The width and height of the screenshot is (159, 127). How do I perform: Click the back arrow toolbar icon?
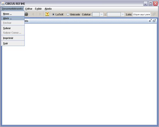pyautogui.click(x=33, y=14)
